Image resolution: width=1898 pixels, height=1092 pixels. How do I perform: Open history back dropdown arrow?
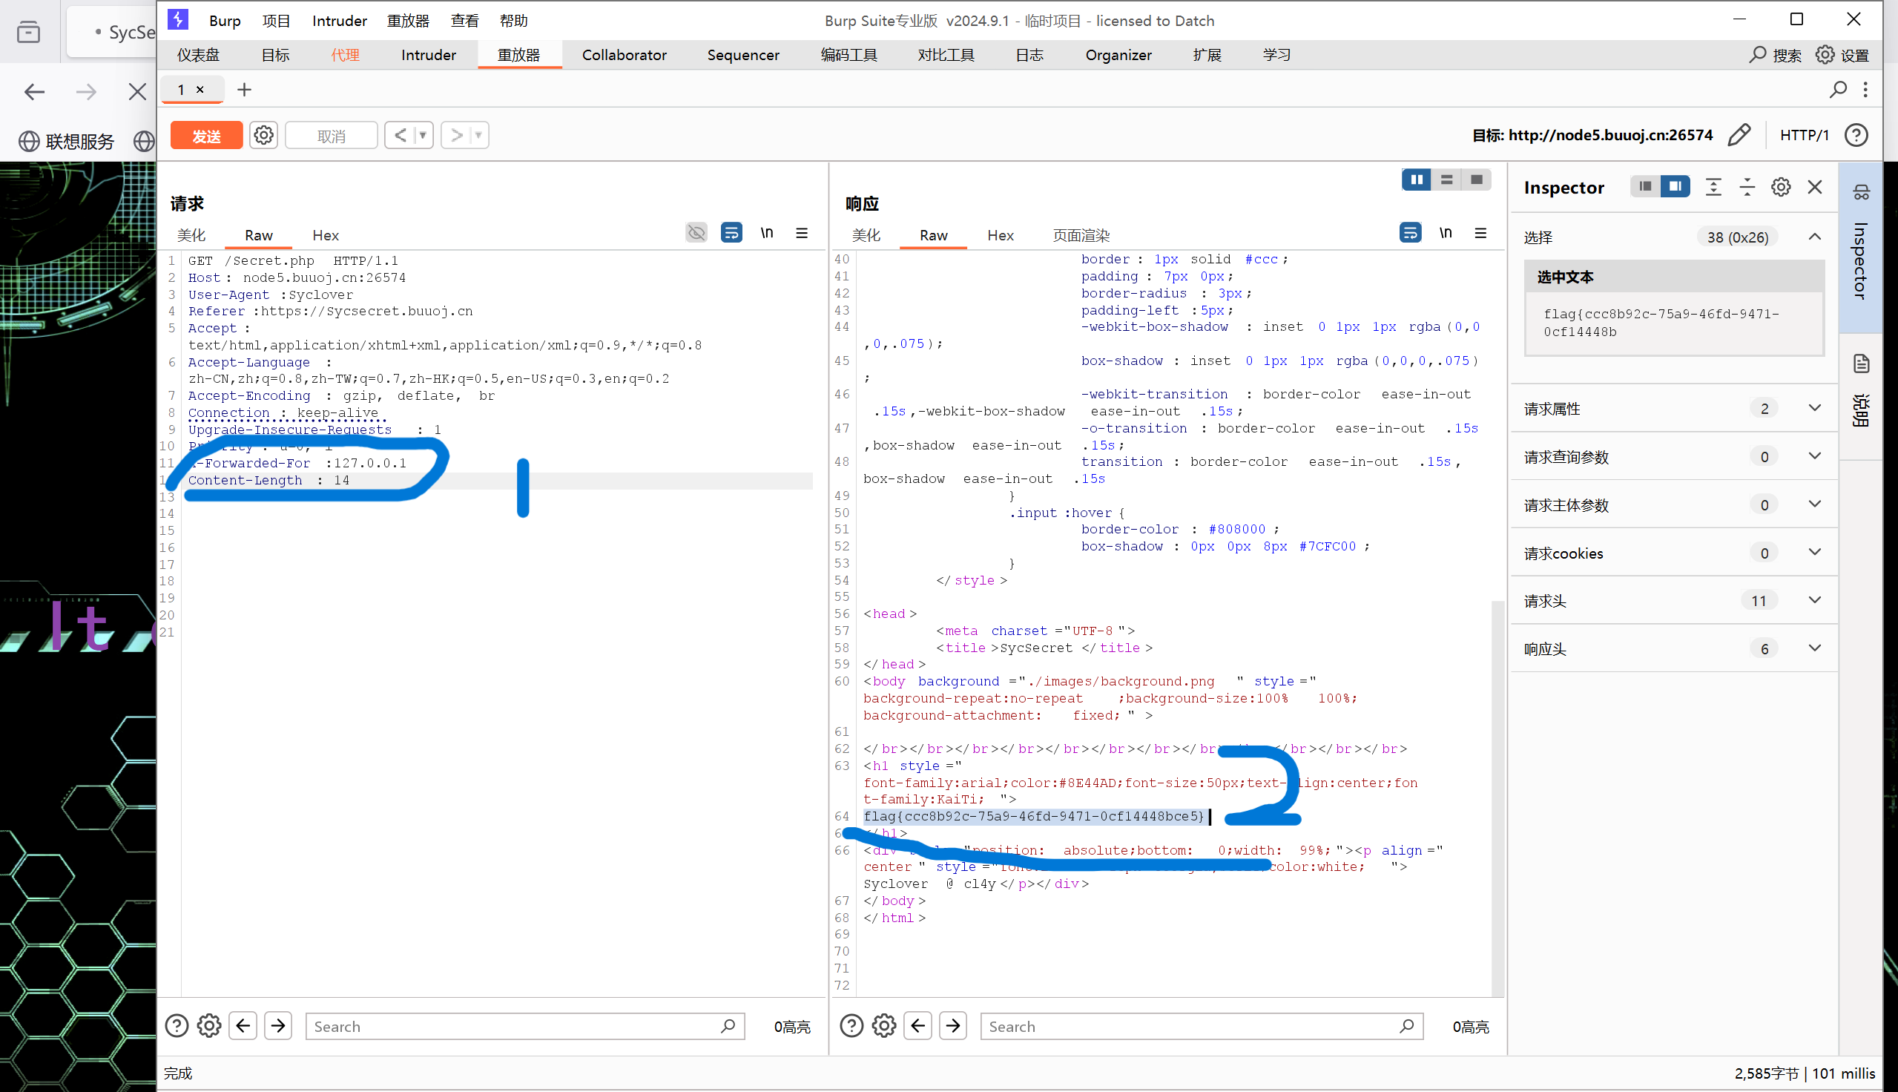click(x=424, y=135)
